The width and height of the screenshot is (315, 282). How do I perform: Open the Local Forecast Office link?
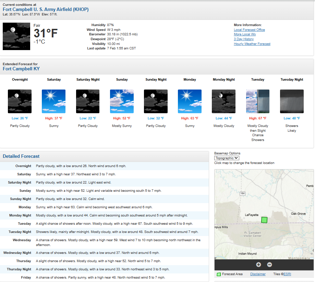coord(249,30)
